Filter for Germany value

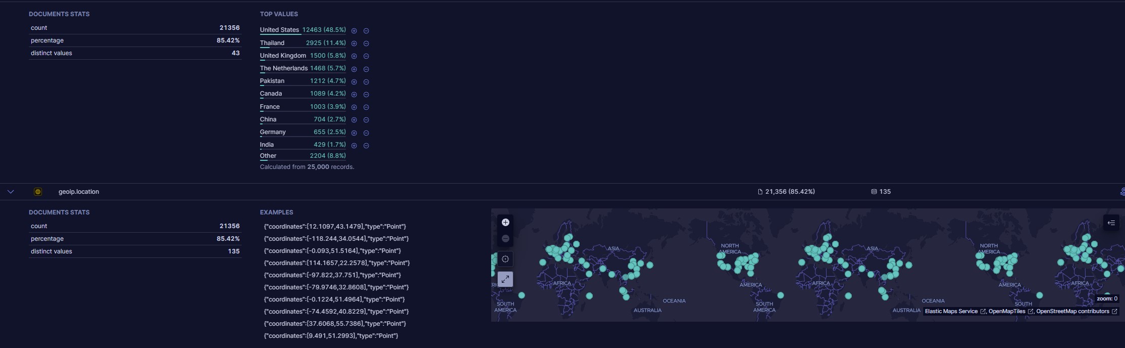[x=354, y=133]
